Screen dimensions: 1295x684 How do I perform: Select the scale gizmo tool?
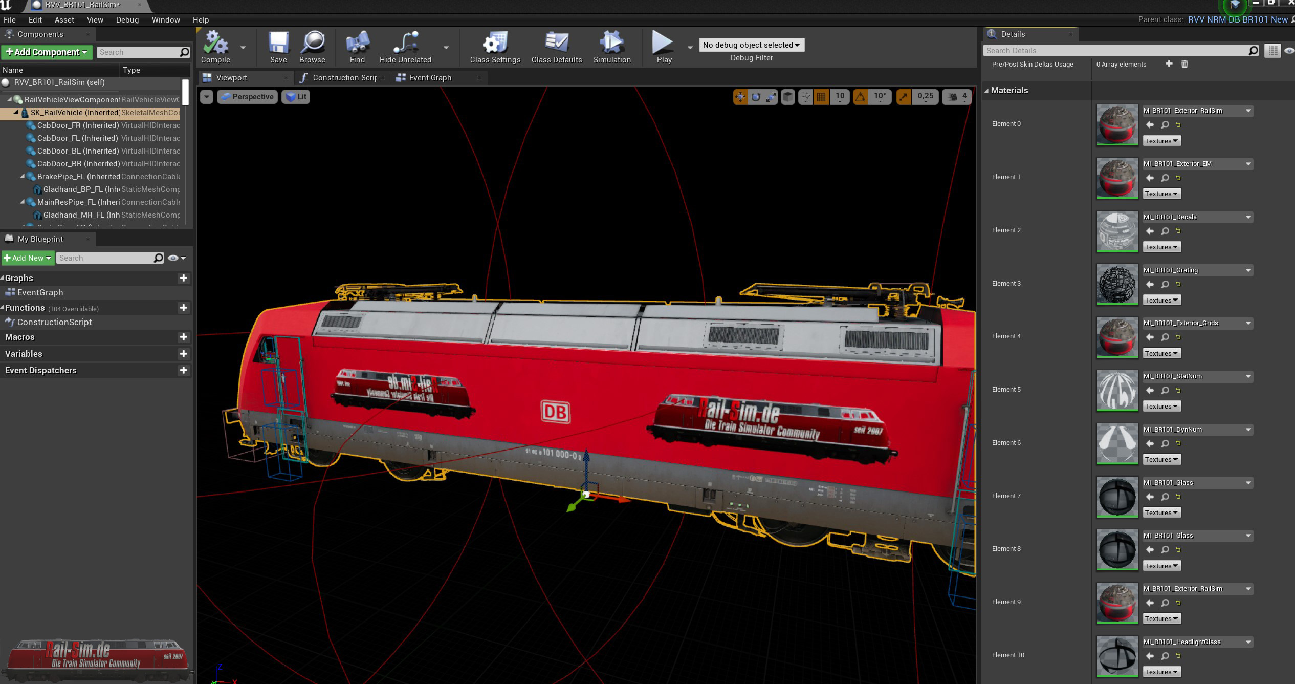(x=771, y=97)
